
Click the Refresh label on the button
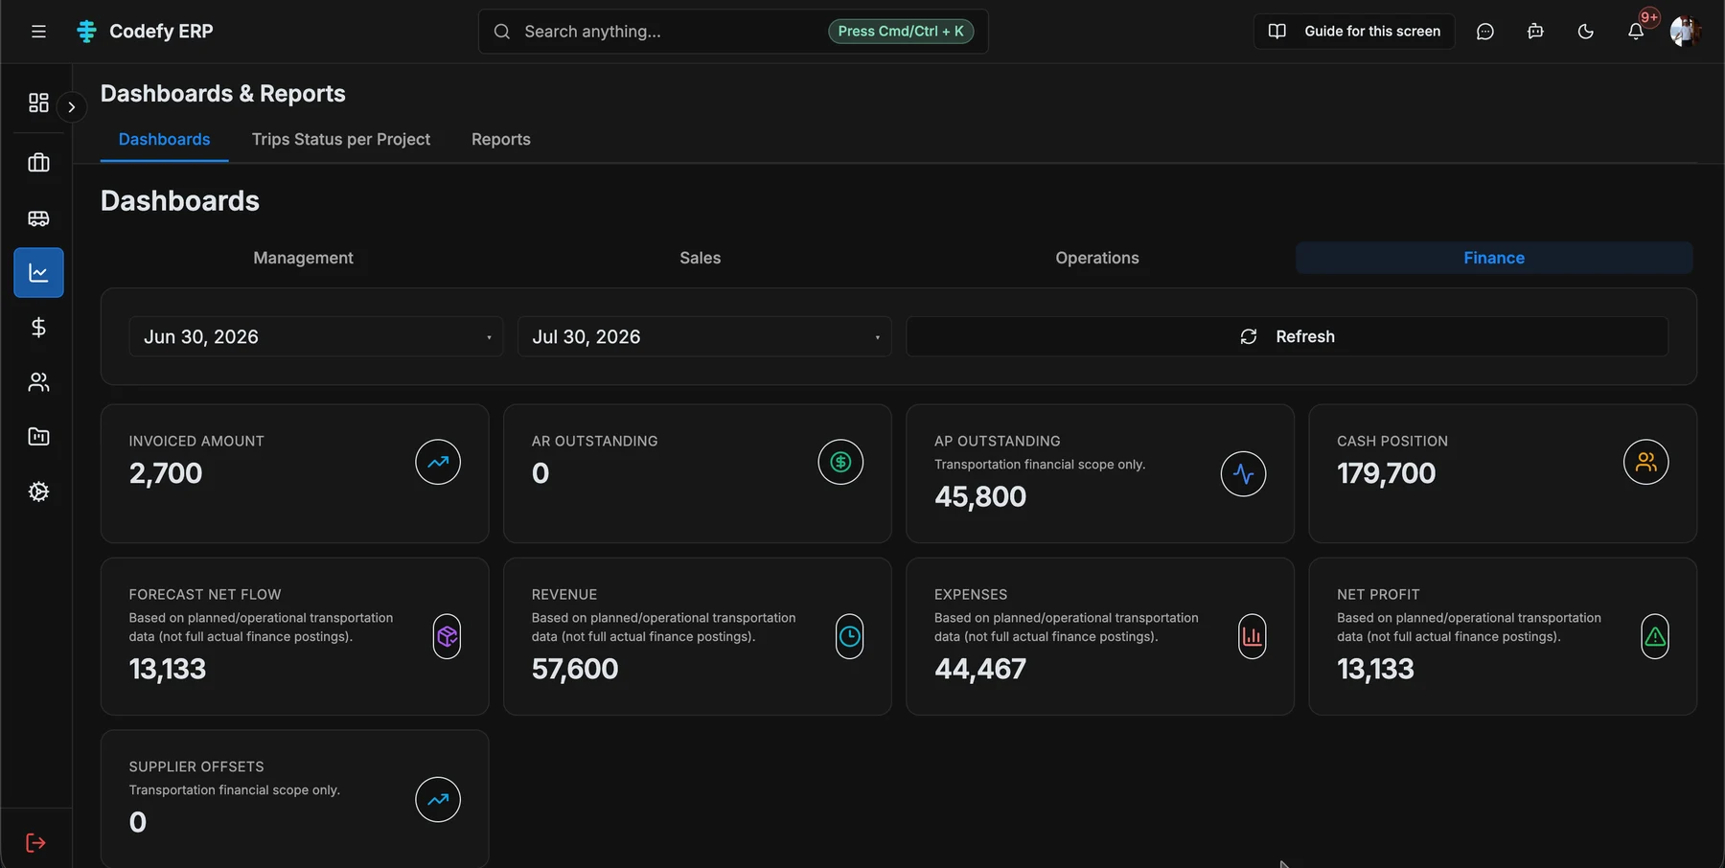click(1305, 336)
